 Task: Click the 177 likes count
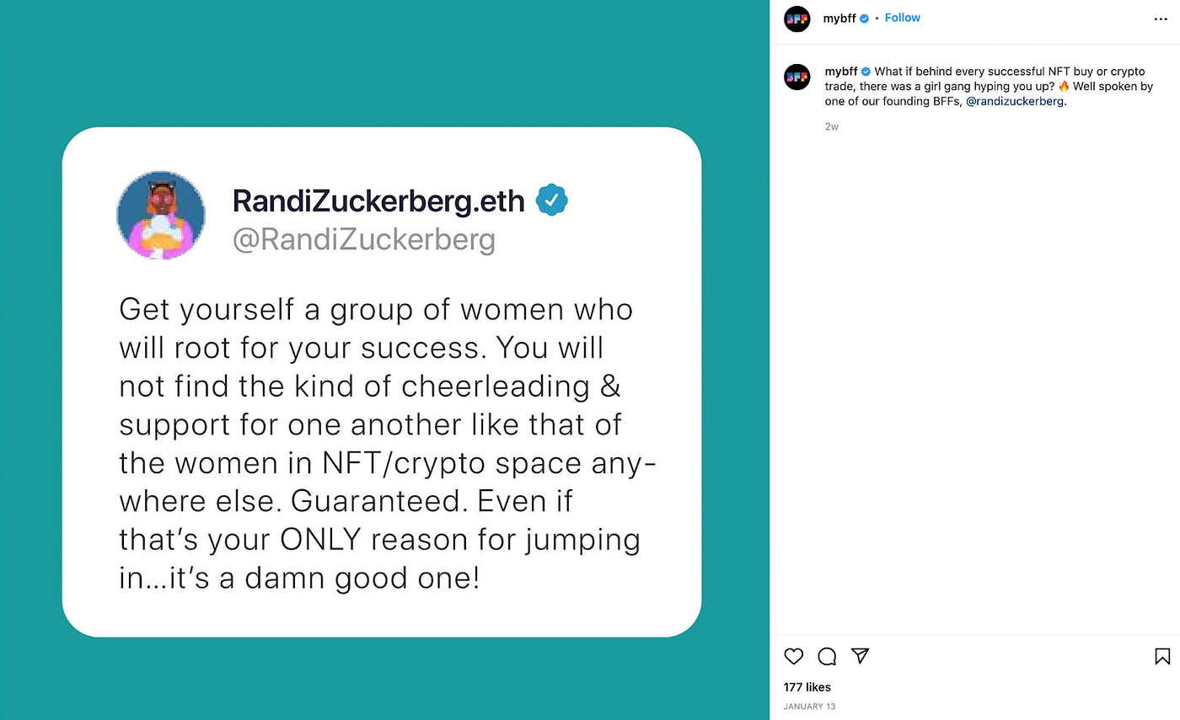tap(807, 686)
